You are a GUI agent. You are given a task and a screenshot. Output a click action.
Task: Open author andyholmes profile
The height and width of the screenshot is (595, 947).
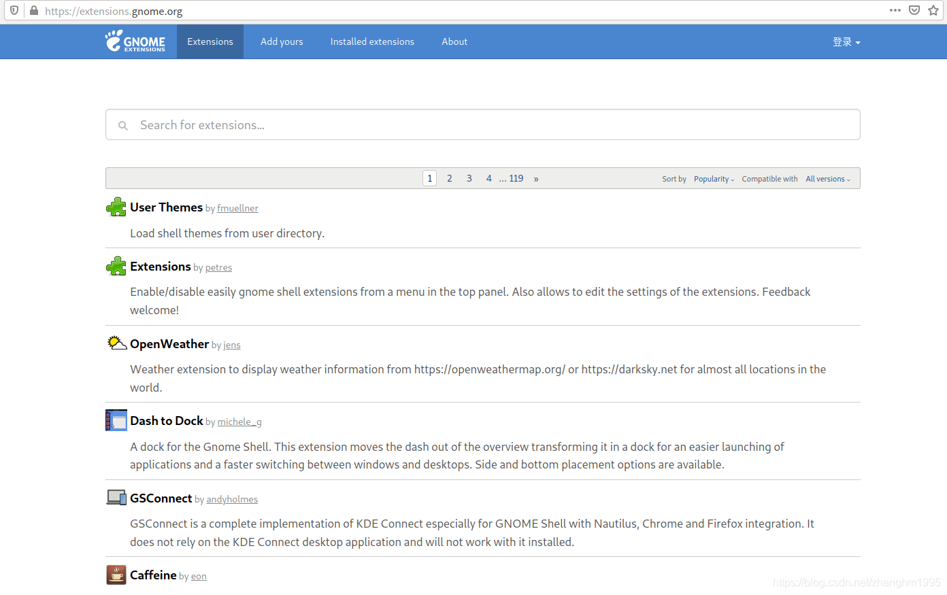232,500
